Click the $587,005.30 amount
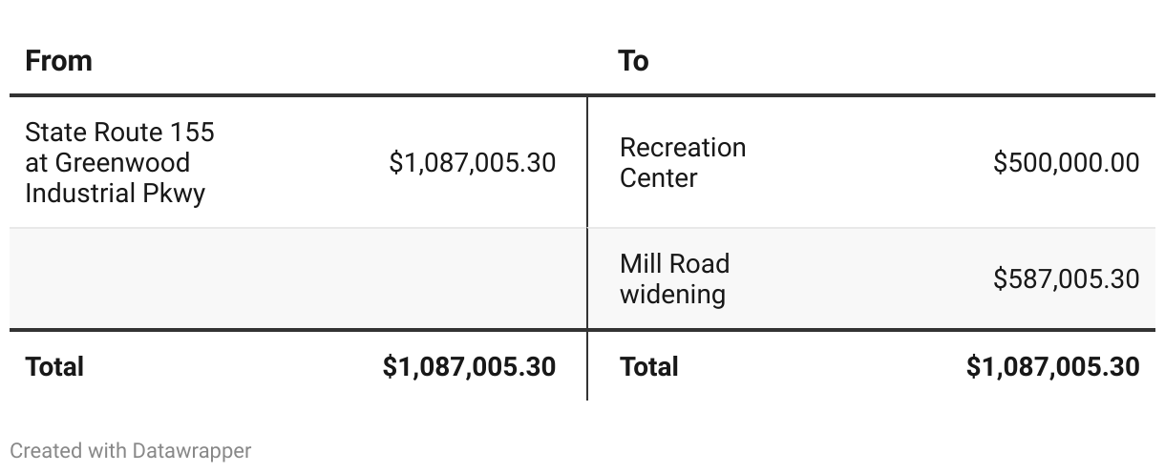Screen dimensions: 1165x473 tap(1066, 278)
